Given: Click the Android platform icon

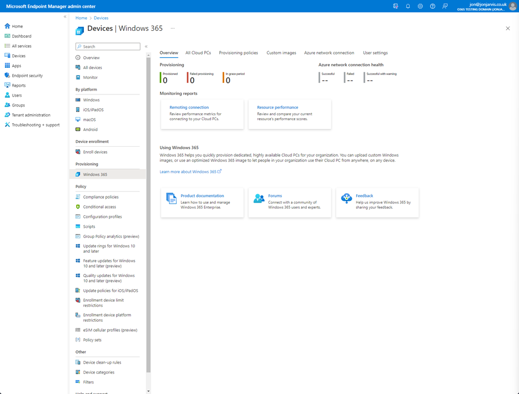Looking at the screenshot, I should click(78, 129).
